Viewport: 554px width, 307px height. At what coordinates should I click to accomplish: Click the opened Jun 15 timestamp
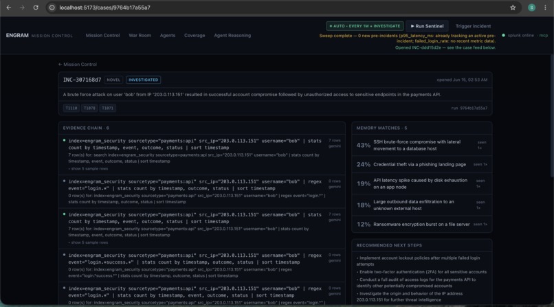click(462, 80)
